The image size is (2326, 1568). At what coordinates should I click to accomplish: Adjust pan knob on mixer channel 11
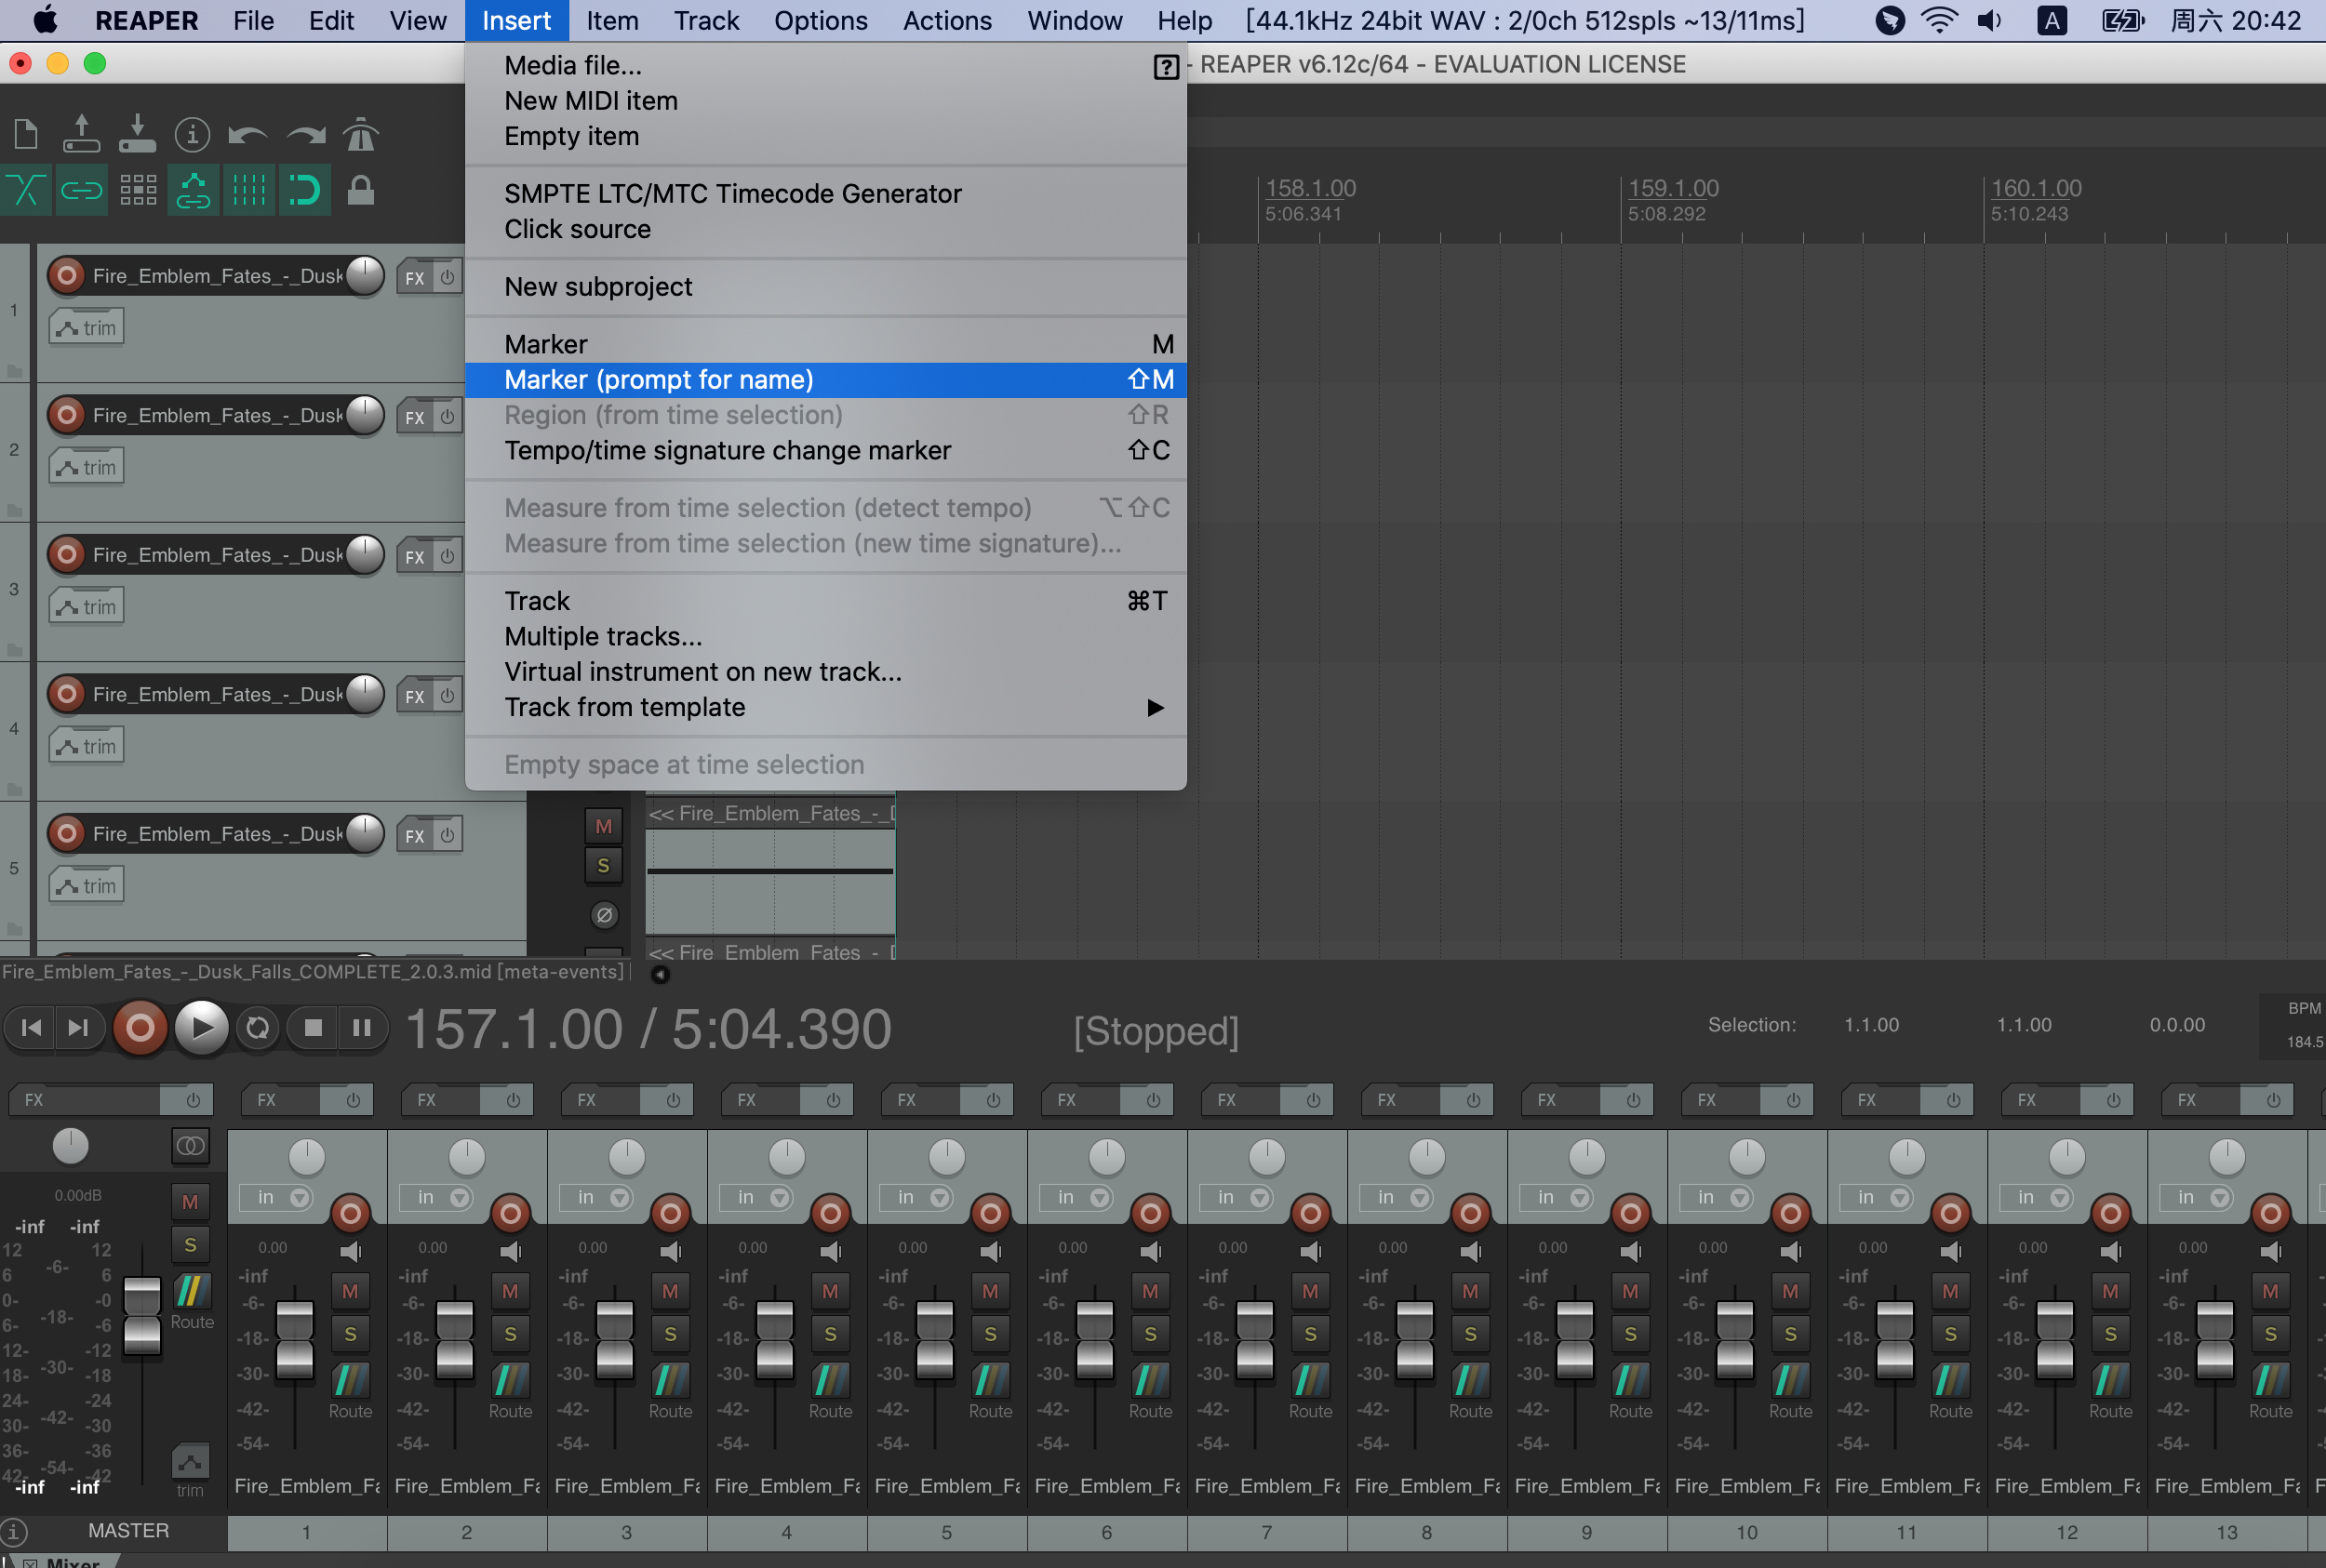coord(1906,1157)
